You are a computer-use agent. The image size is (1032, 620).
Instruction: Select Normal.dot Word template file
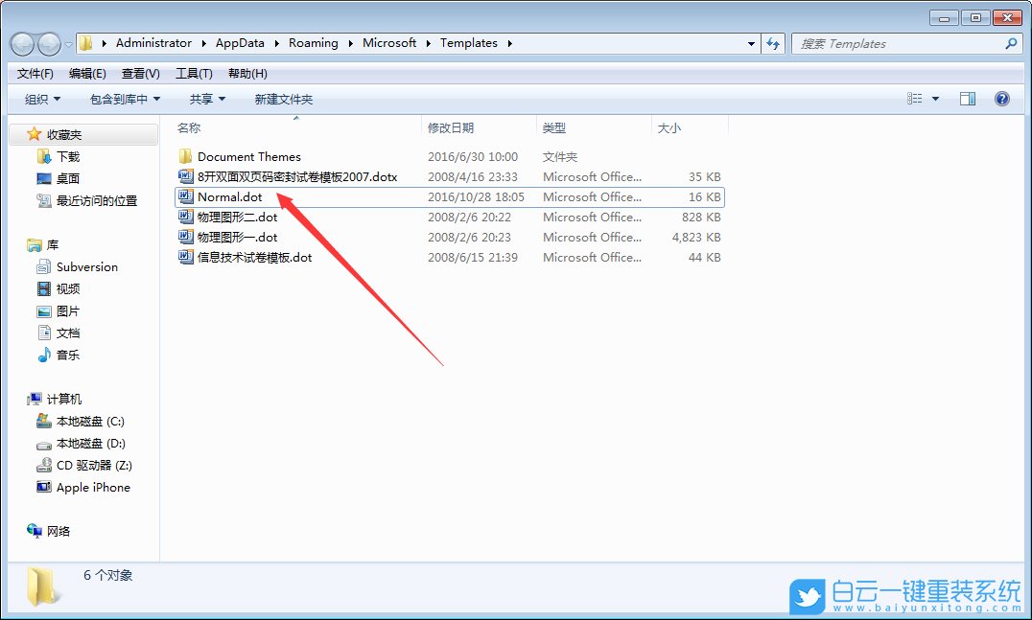pyautogui.click(x=230, y=196)
